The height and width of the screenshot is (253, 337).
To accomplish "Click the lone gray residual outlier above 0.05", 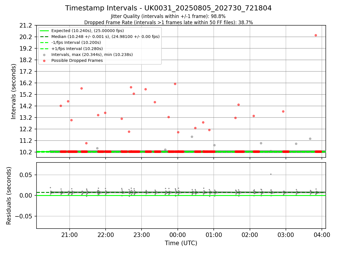I will (271, 174).
